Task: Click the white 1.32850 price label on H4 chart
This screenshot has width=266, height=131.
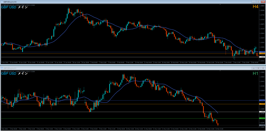Action: point(262,57)
